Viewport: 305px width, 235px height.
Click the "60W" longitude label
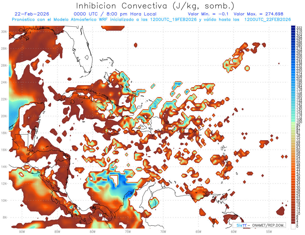point(234,232)
